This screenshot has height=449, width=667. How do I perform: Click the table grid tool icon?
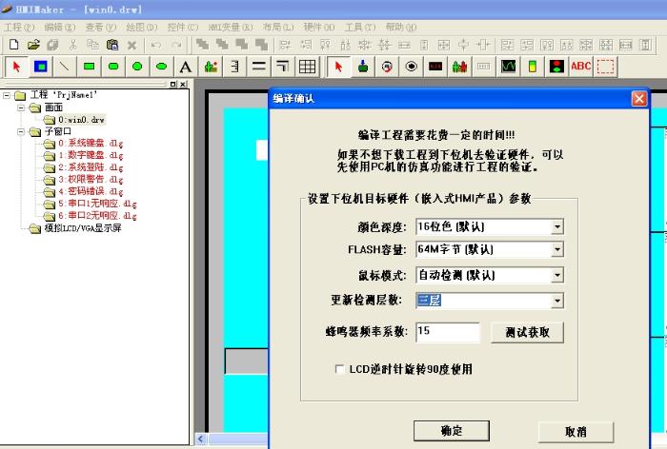307,67
